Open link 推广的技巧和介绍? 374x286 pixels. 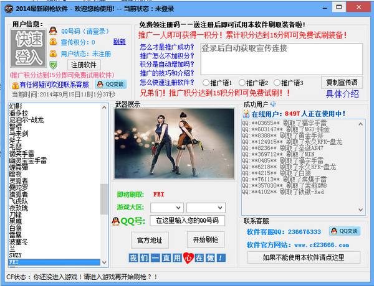[x=167, y=73]
